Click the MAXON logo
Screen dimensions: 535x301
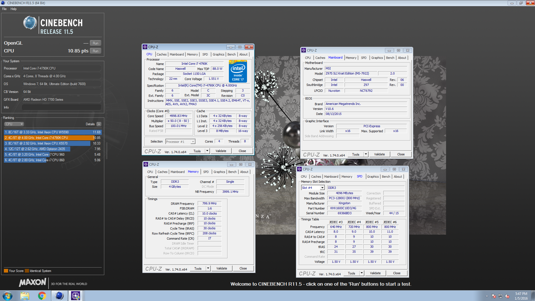tap(32, 283)
